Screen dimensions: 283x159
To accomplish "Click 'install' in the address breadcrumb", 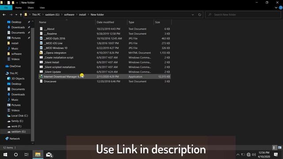I will coord(83,15).
